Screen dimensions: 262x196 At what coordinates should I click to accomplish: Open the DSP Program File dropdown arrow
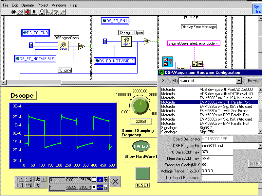260,146
